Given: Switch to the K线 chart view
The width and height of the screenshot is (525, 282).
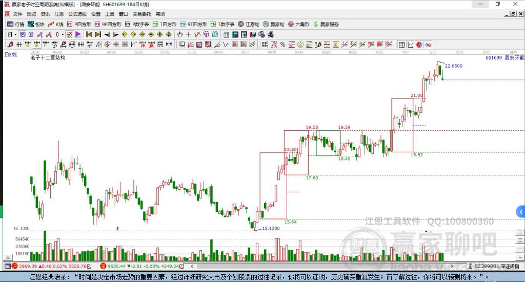Looking at the screenshot, I should pos(55,24).
